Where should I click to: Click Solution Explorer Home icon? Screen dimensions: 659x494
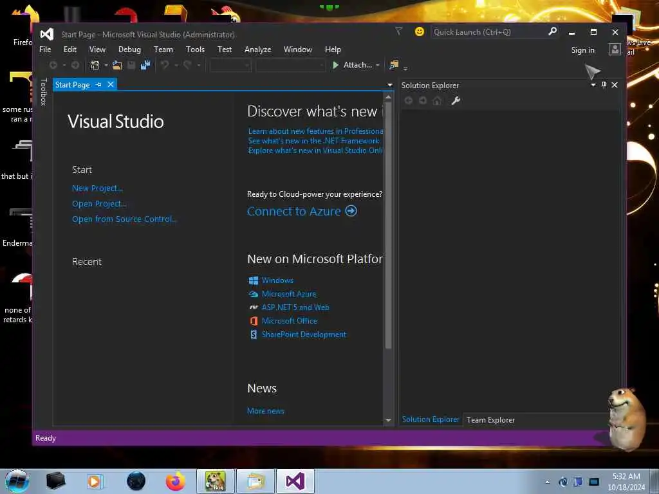point(437,100)
